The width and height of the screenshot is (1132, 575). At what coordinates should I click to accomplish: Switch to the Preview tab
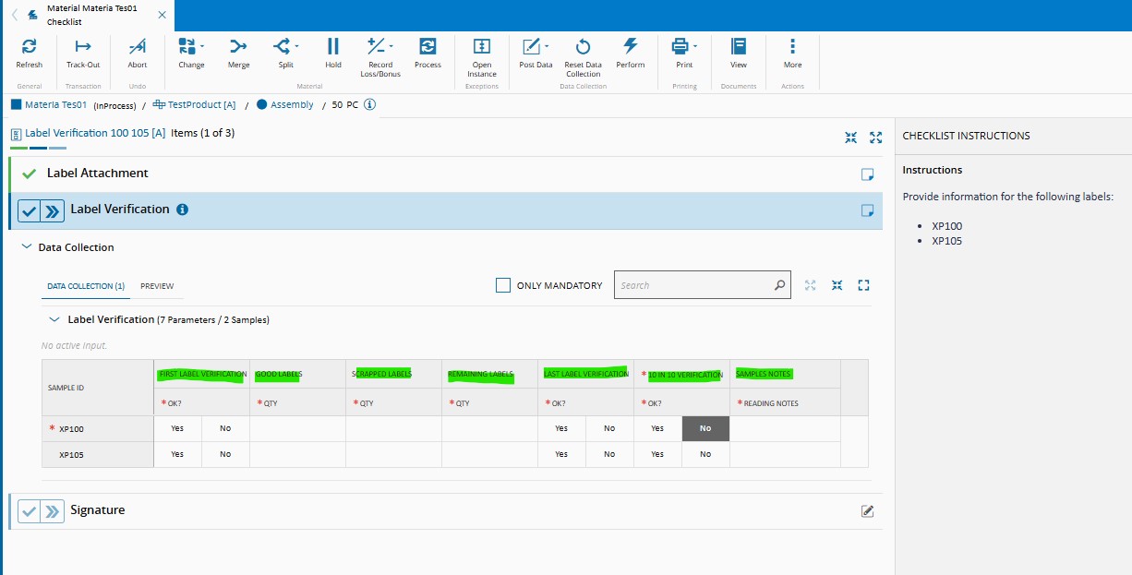click(157, 286)
